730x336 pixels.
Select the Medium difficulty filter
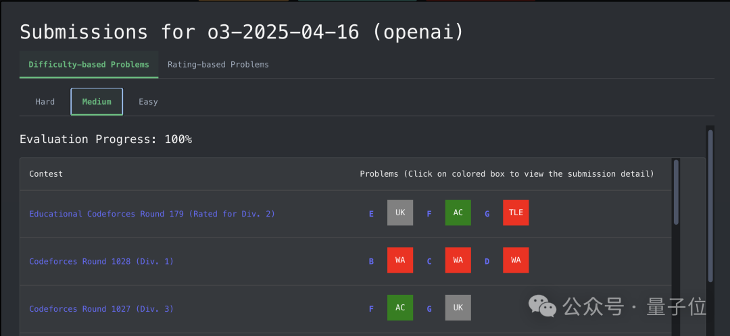pos(97,102)
